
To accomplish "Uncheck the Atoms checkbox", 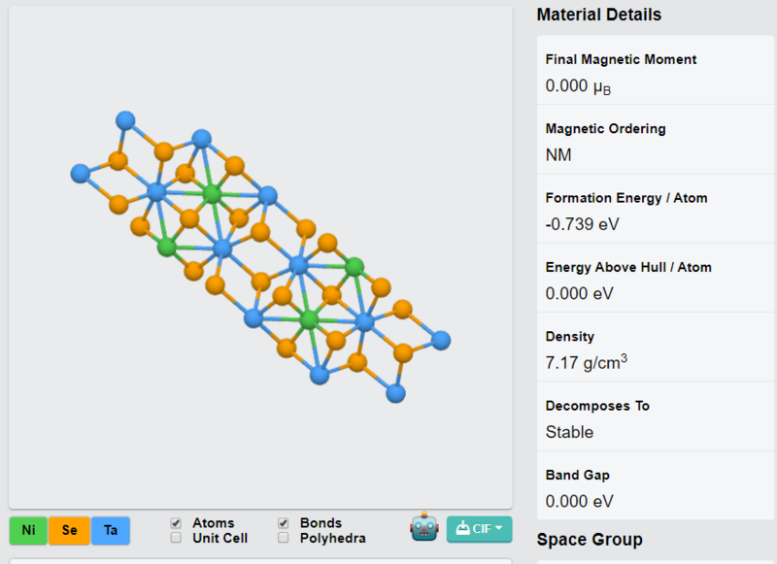I will (176, 523).
